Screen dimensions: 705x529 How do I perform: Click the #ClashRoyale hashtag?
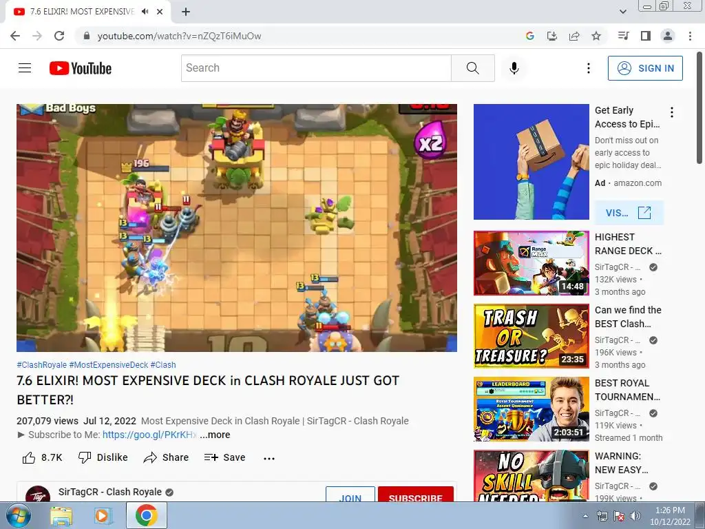coord(42,365)
